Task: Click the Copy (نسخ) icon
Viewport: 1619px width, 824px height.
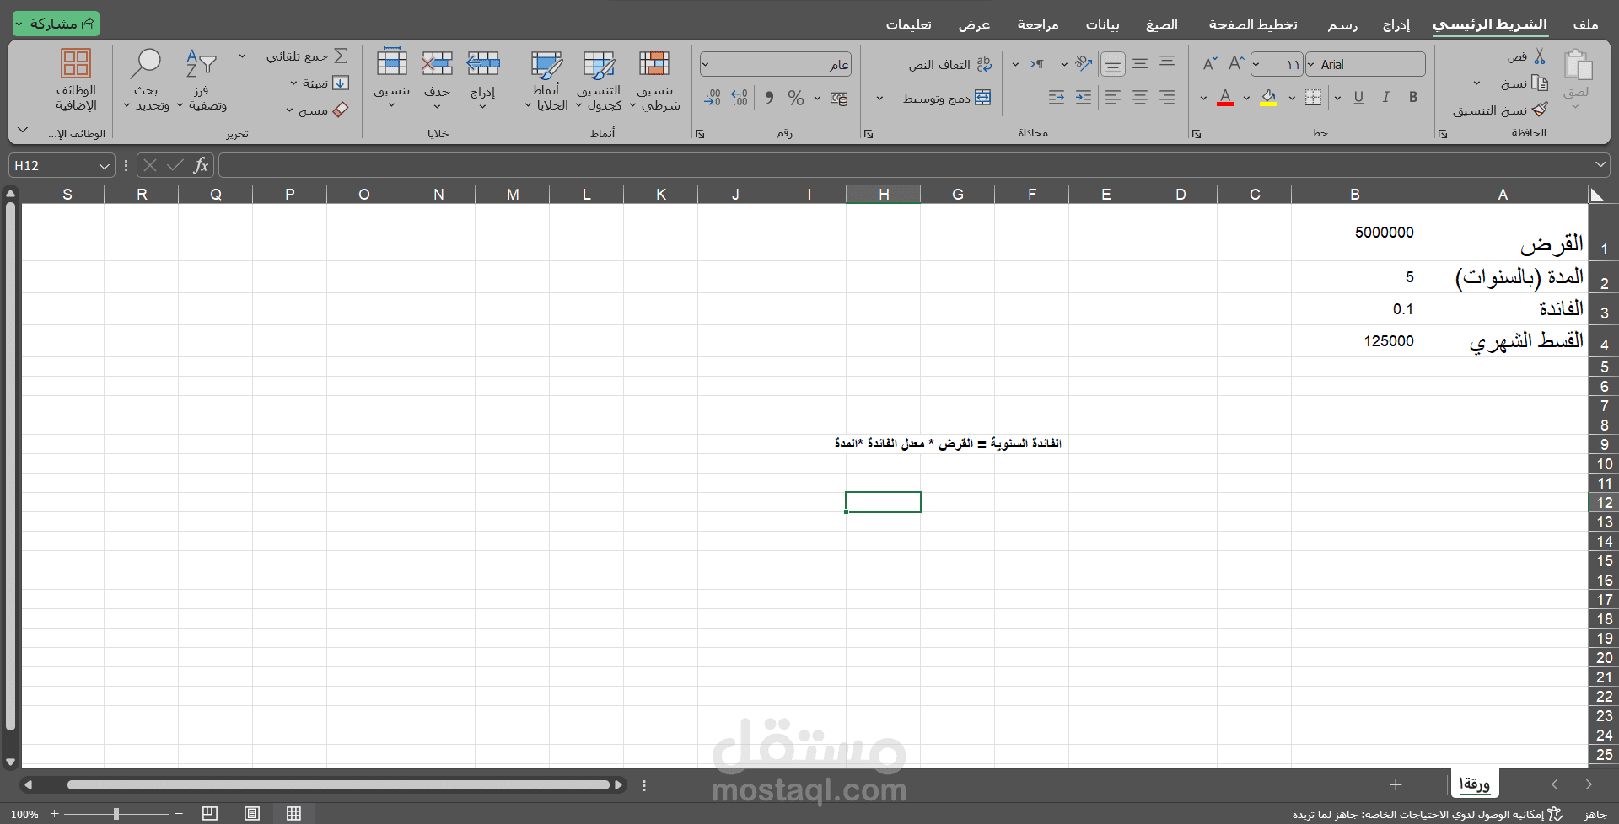Action: (1540, 83)
